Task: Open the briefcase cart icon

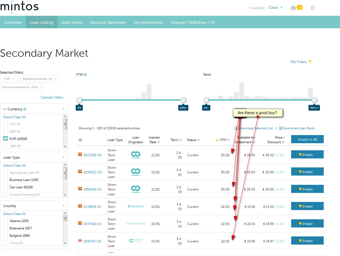Action: point(293,8)
